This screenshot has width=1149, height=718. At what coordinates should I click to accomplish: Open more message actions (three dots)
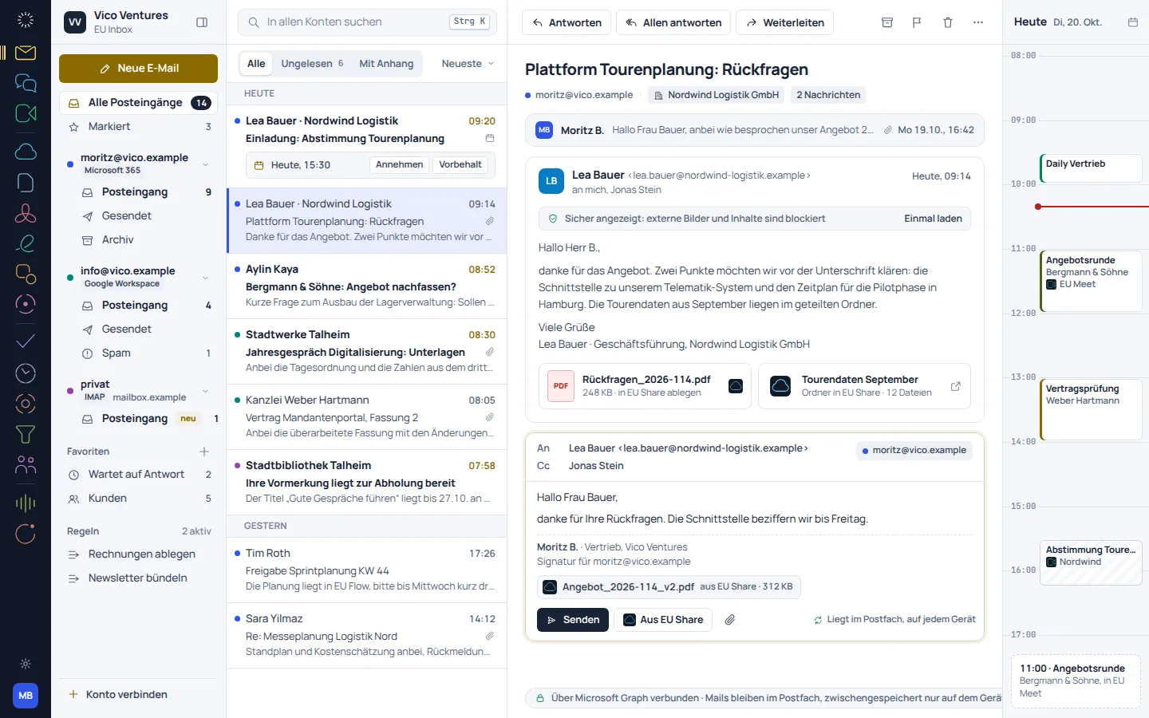pyautogui.click(x=978, y=22)
